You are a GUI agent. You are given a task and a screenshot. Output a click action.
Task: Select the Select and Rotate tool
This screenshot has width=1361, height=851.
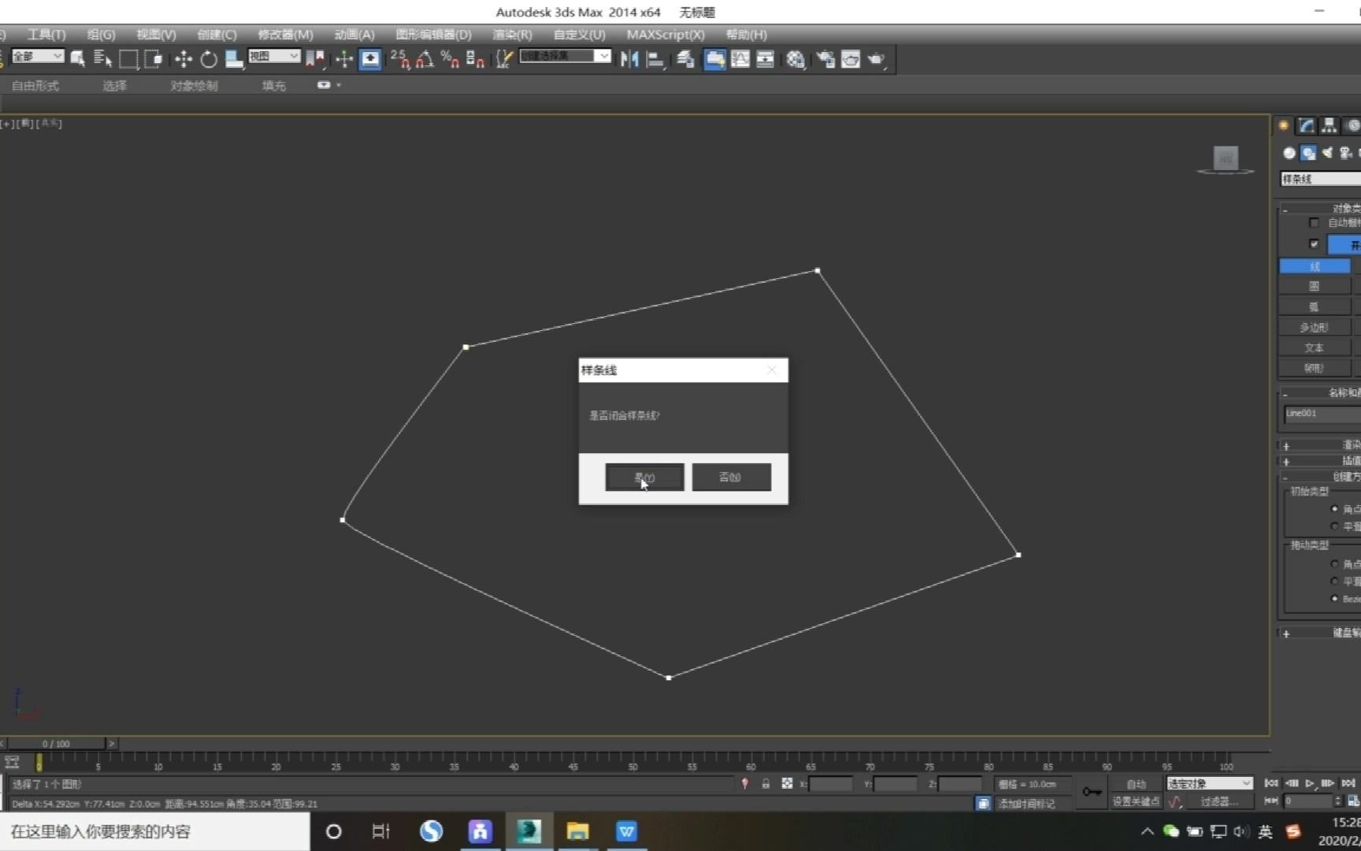[209, 59]
